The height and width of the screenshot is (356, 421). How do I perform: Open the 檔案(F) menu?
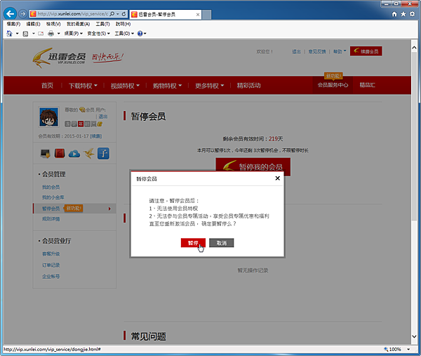[x=13, y=24]
